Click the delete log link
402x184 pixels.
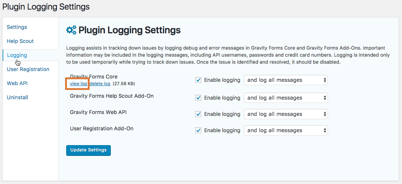pyautogui.click(x=100, y=84)
